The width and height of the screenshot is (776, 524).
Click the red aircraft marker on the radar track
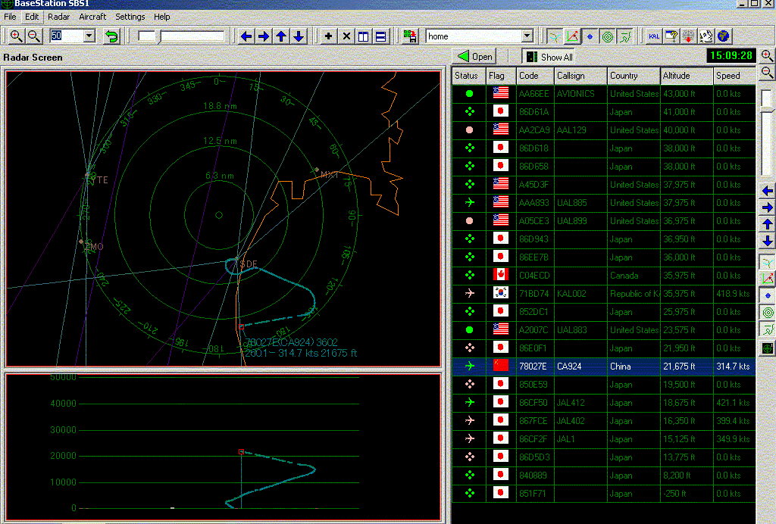click(242, 327)
